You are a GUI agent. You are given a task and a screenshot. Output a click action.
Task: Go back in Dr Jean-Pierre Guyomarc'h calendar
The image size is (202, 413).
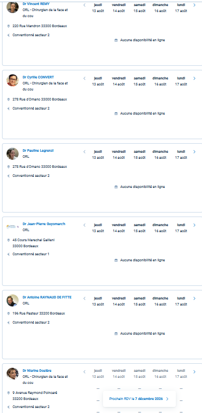pyautogui.click(x=84, y=225)
